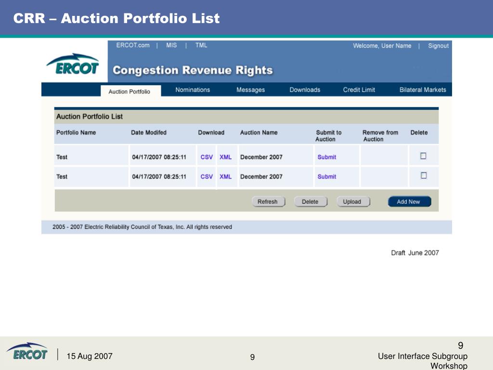The image size is (493, 370).
Task: Click the CRR – Auction Portfolio List slide title
Action: point(117,18)
